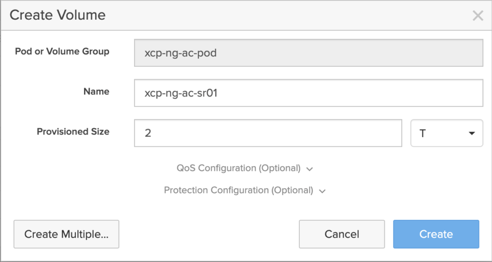Place cursor in the xcp-ng-ac-sr01 text

181,93
